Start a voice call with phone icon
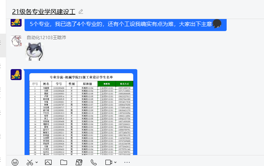The width and height of the screenshot is (264, 166). 94,162
